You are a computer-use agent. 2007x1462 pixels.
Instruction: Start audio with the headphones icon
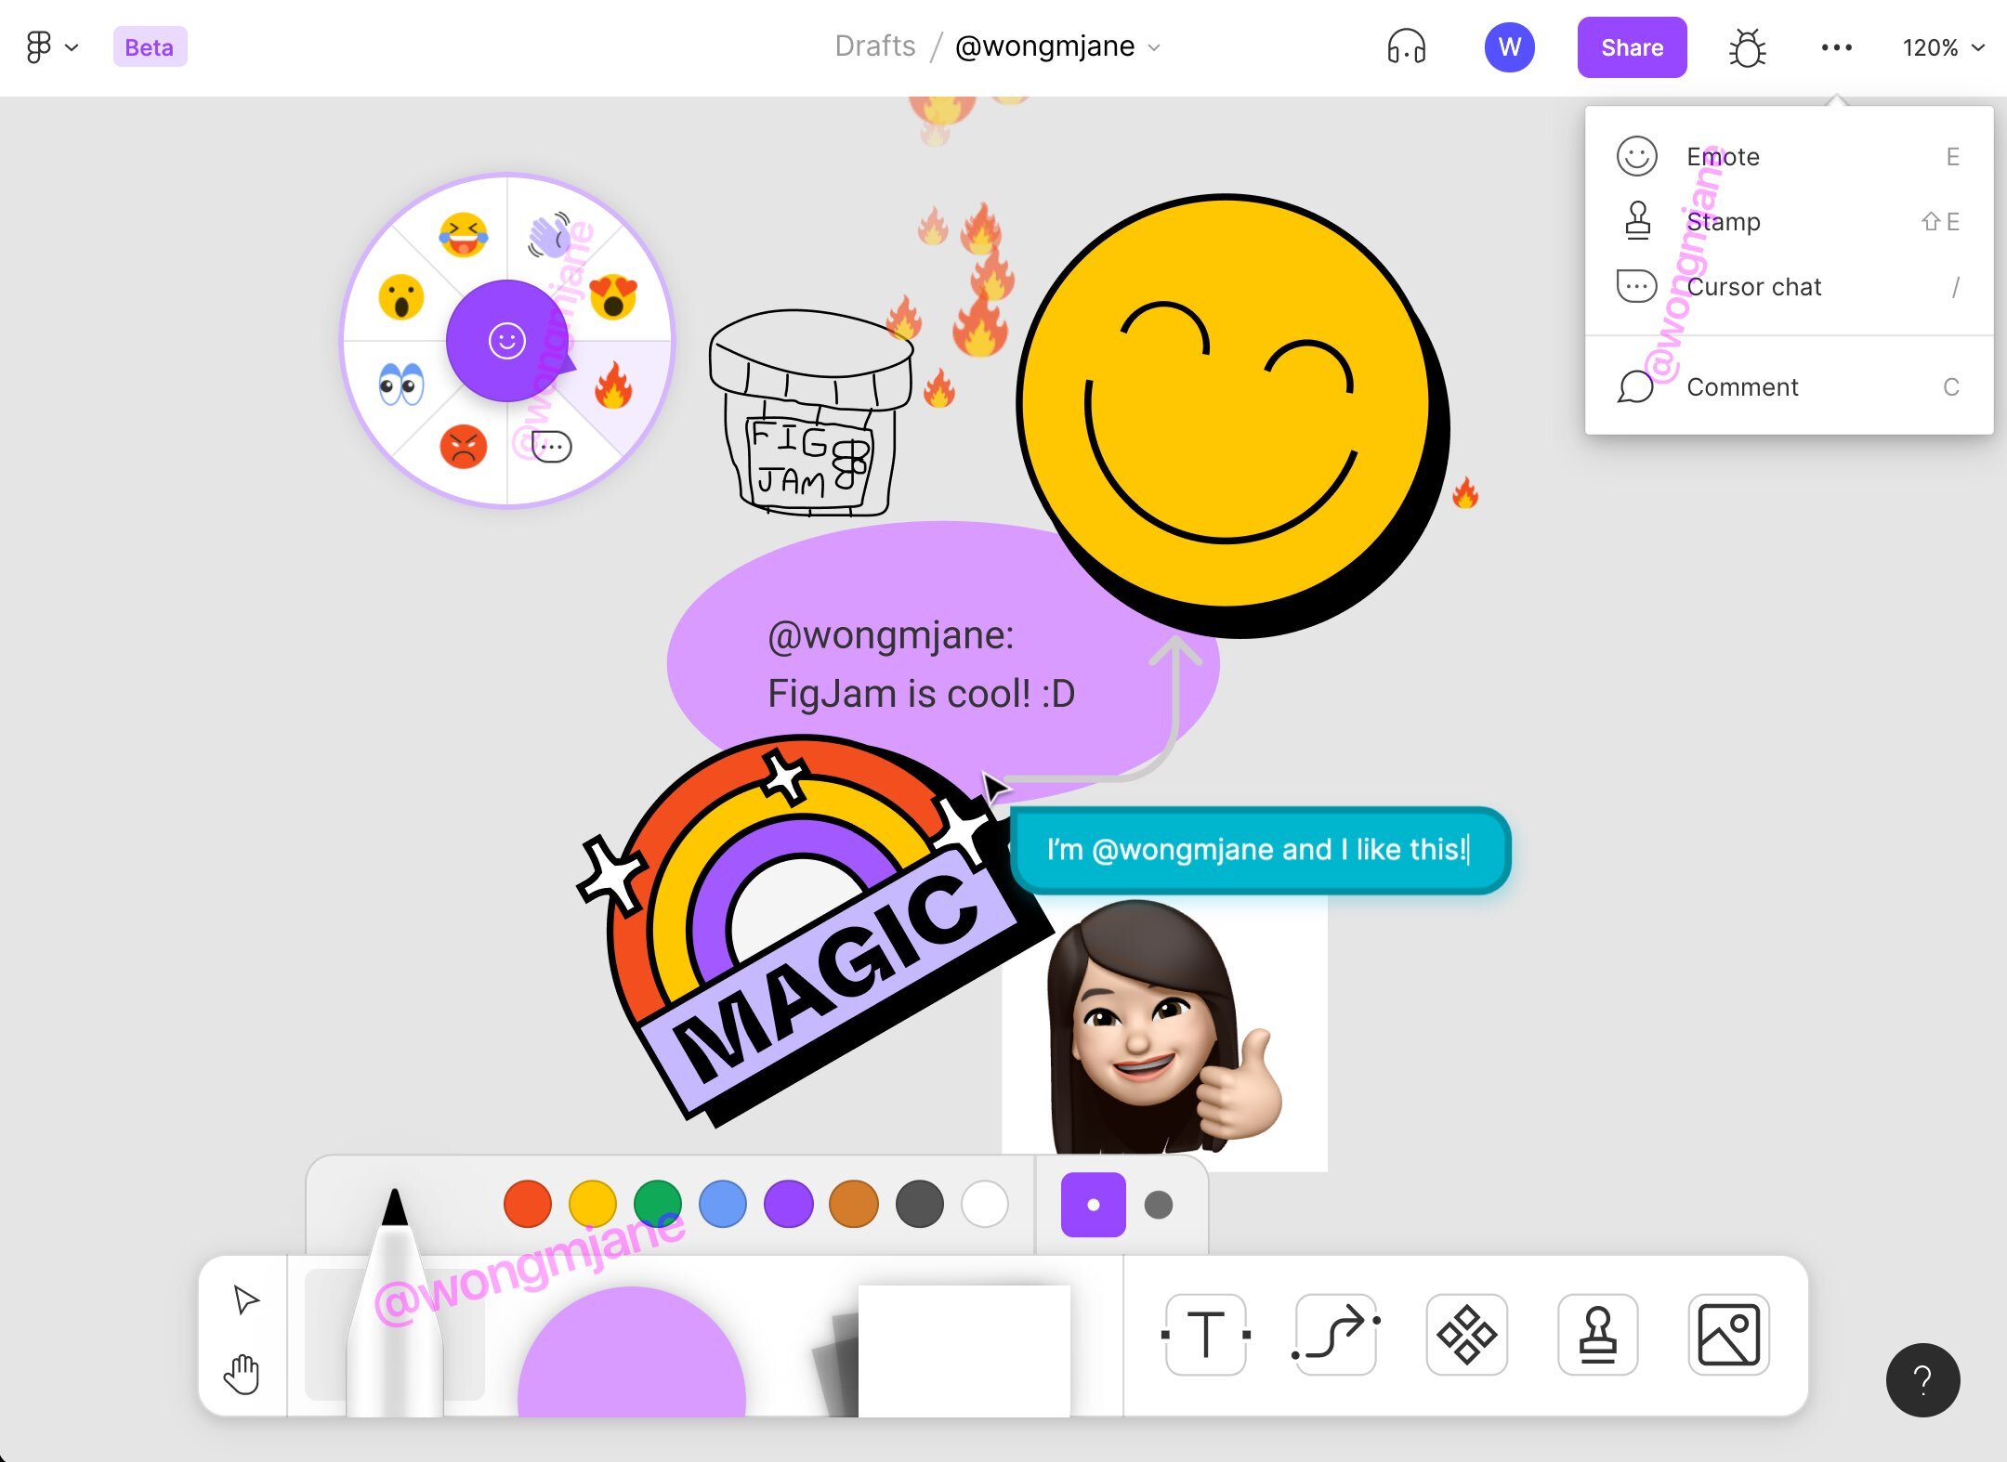(x=1406, y=46)
